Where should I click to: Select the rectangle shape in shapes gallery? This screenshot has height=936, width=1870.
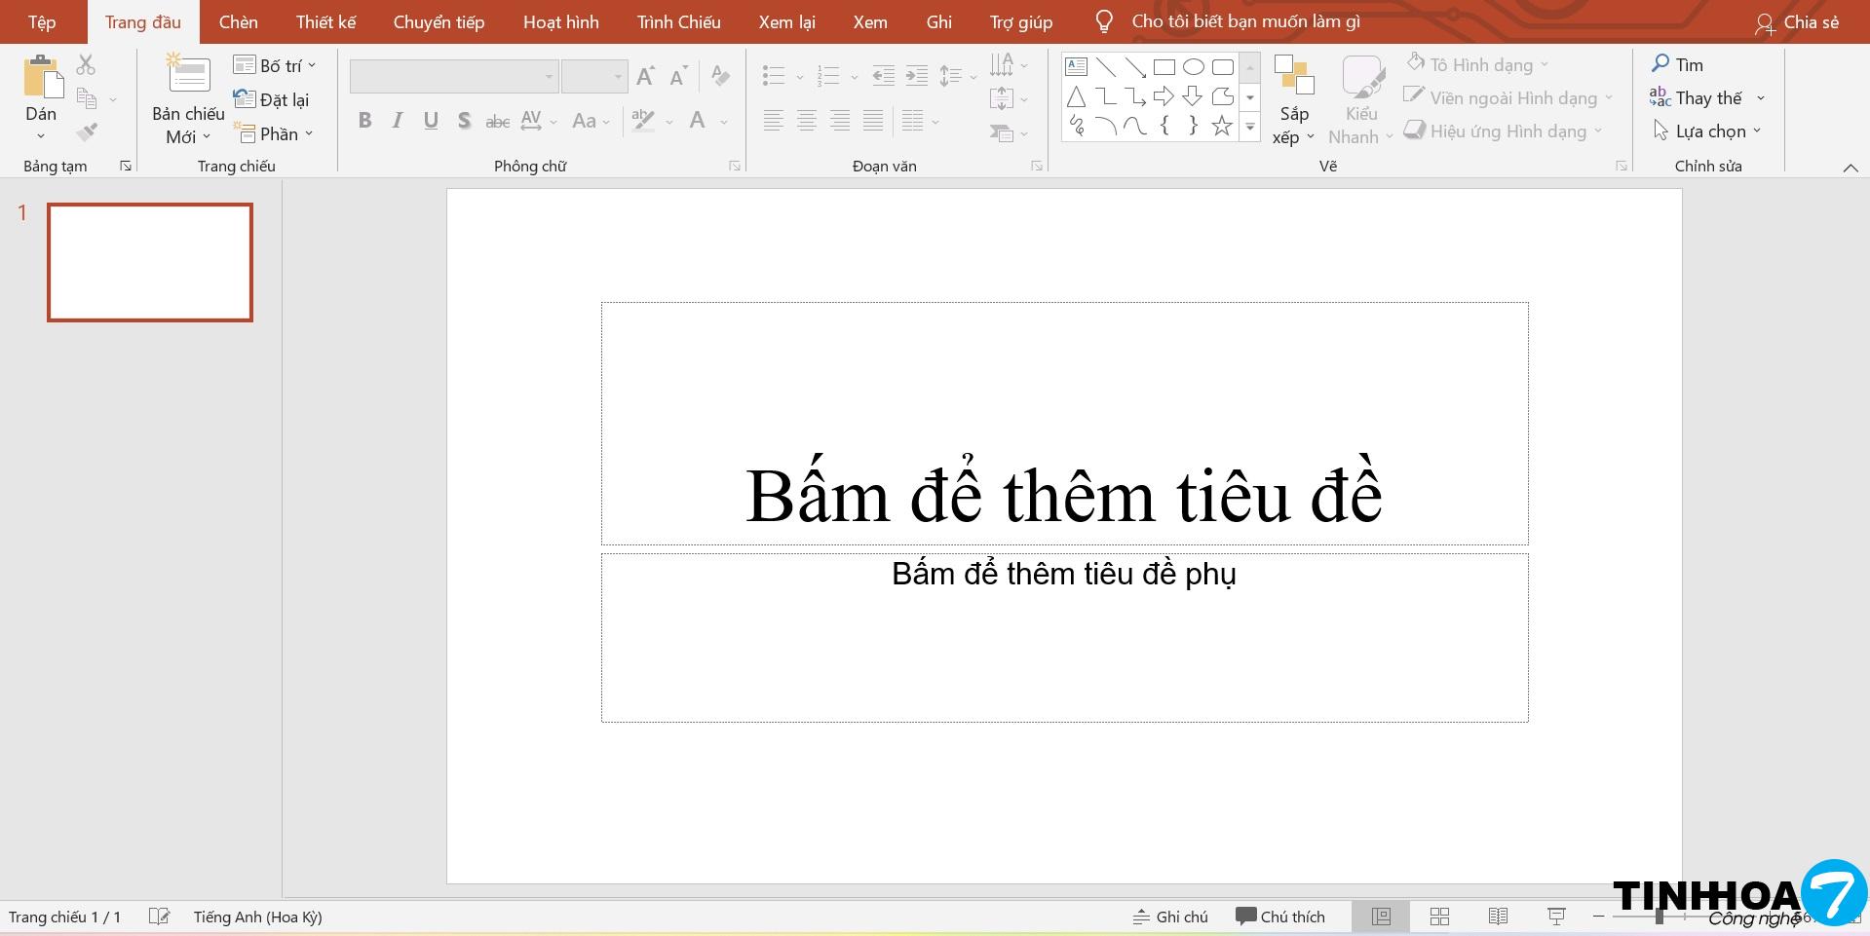pos(1164,67)
